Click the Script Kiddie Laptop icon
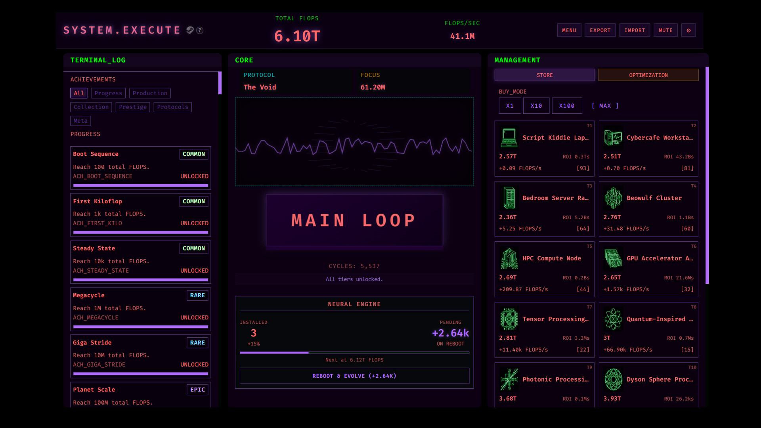The height and width of the screenshot is (428, 761). 509,138
